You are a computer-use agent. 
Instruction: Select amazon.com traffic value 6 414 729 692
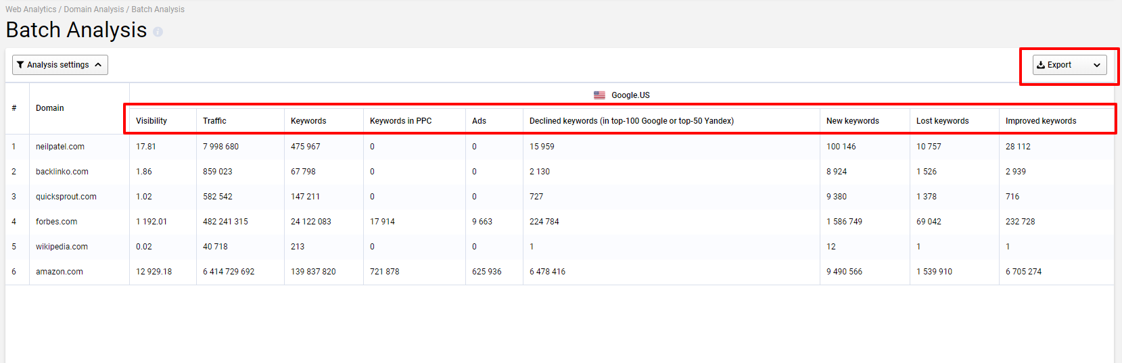(x=229, y=272)
